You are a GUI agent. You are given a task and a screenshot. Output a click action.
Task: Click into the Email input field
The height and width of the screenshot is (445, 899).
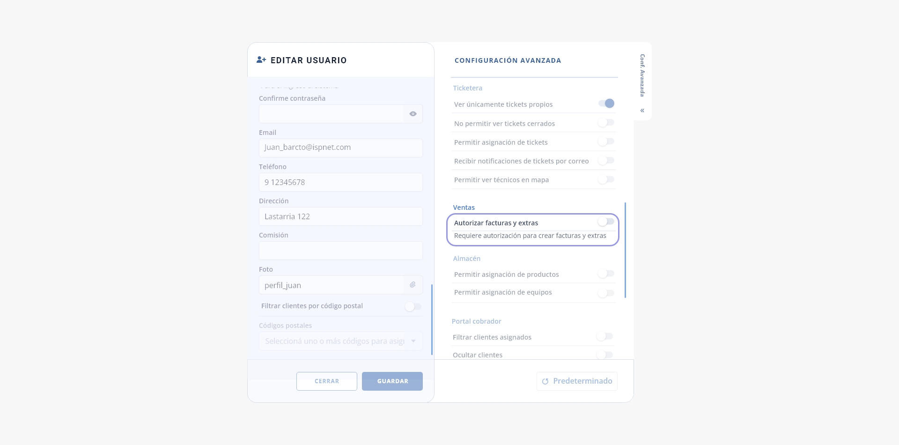coord(341,148)
